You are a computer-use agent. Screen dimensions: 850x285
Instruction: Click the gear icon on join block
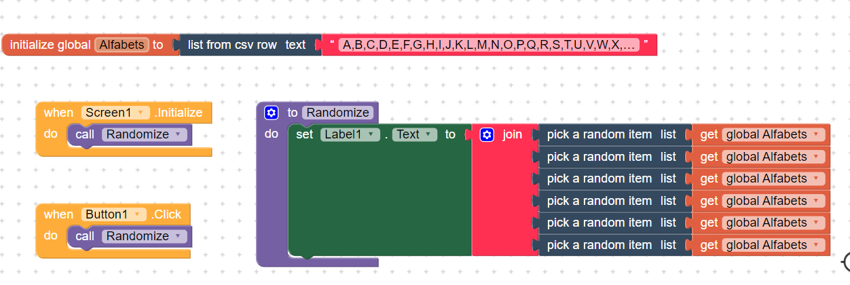(x=486, y=134)
